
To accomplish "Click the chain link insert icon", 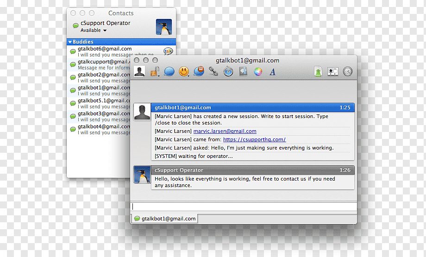I will 213,71.
